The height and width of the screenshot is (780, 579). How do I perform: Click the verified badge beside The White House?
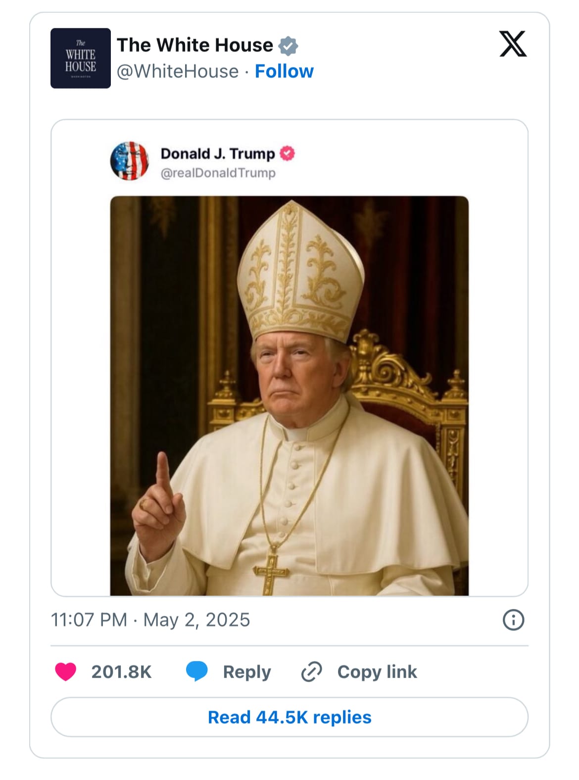[288, 46]
